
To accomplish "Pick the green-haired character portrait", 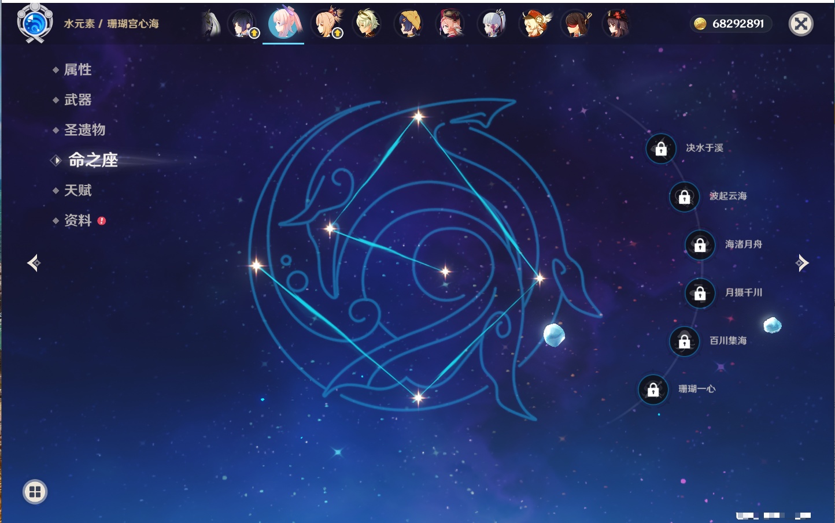I will [367, 24].
